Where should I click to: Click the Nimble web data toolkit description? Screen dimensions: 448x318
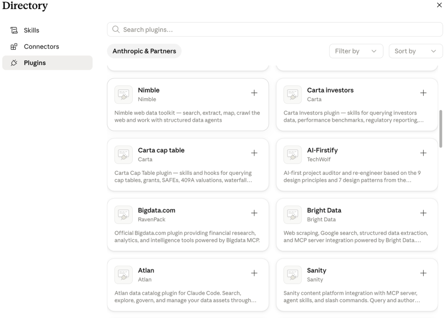[x=187, y=116]
